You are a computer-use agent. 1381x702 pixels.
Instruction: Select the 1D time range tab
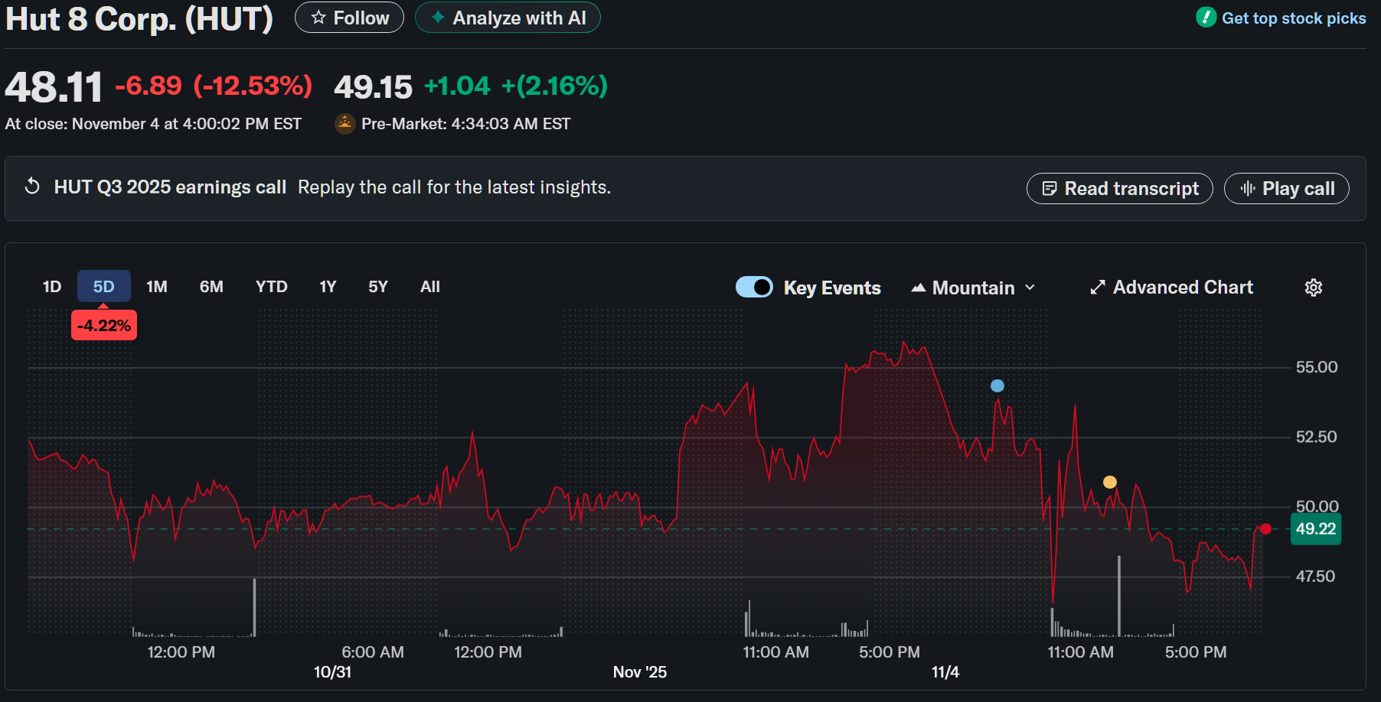pyautogui.click(x=52, y=287)
